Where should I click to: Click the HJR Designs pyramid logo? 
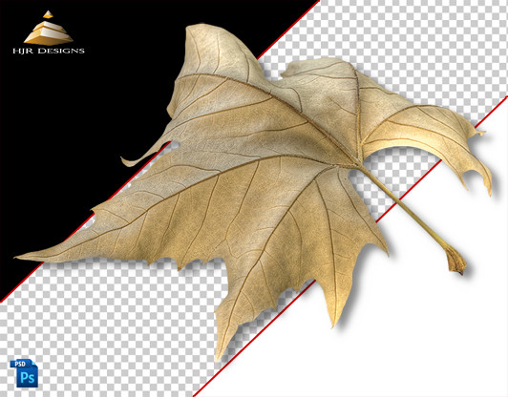click(x=49, y=28)
